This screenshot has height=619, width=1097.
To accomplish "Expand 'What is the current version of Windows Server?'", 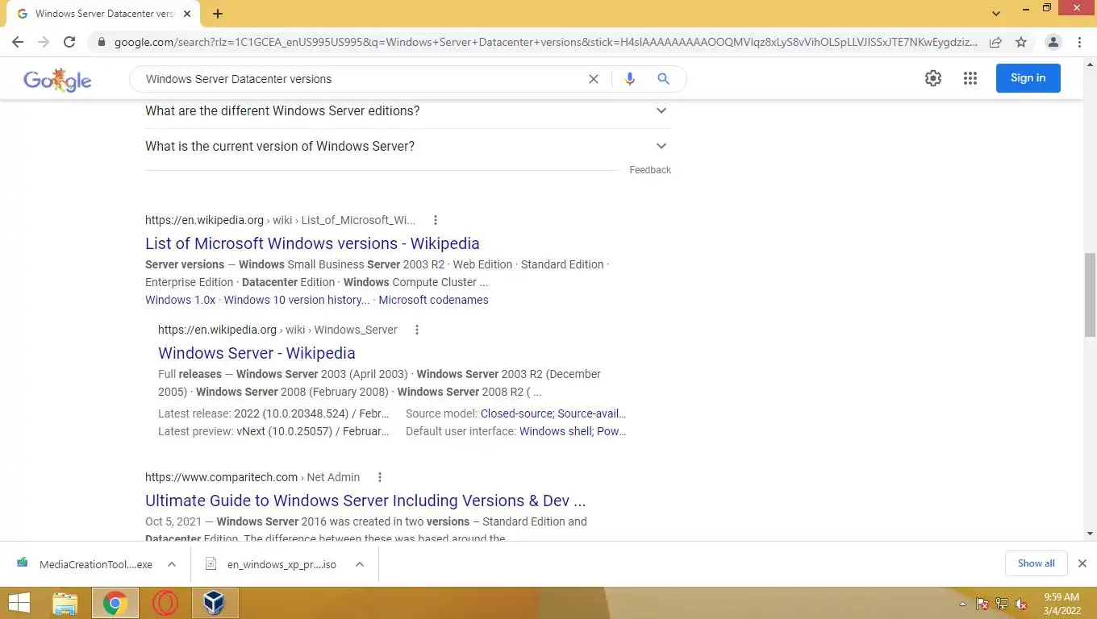I will pyautogui.click(x=408, y=147).
